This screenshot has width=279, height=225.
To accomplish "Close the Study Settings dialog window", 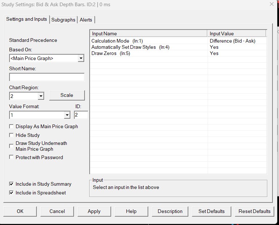I will (271, 4).
